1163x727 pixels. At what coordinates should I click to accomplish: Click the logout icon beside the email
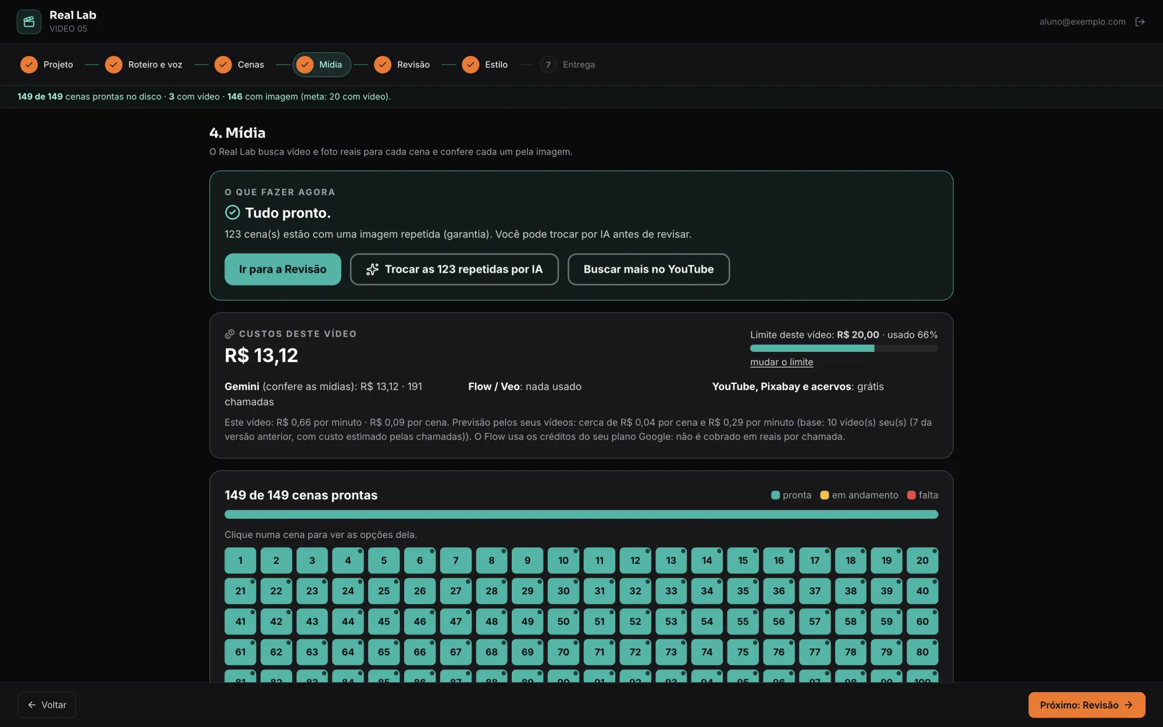1140,22
